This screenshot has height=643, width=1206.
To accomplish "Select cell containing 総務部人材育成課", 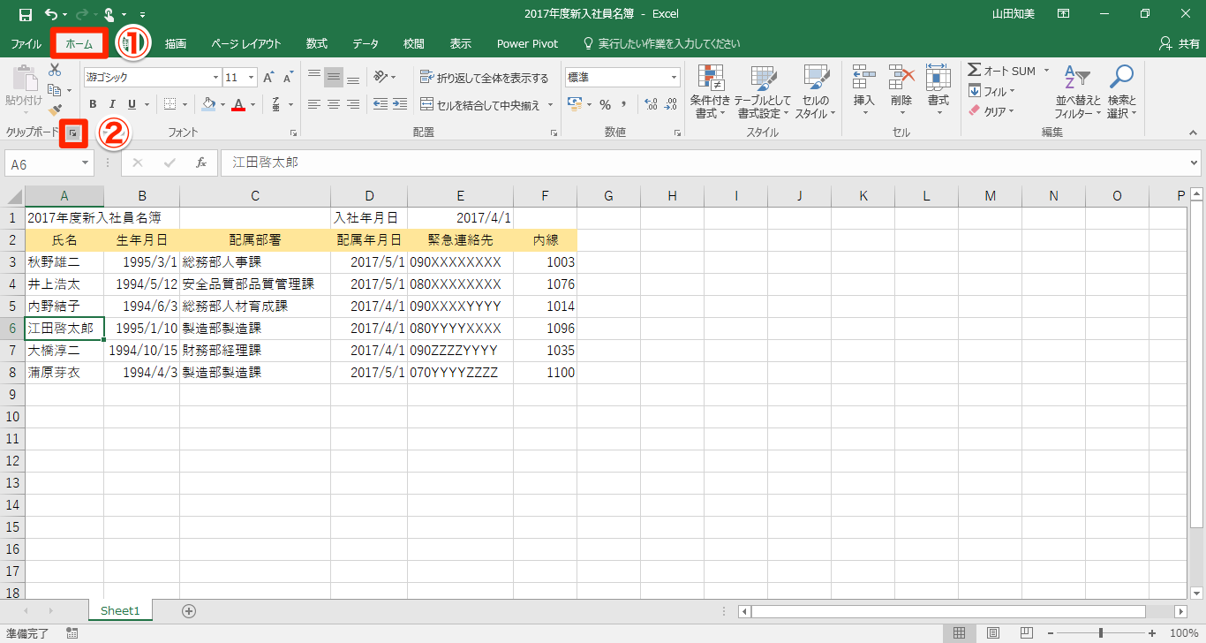I will pyautogui.click(x=255, y=306).
